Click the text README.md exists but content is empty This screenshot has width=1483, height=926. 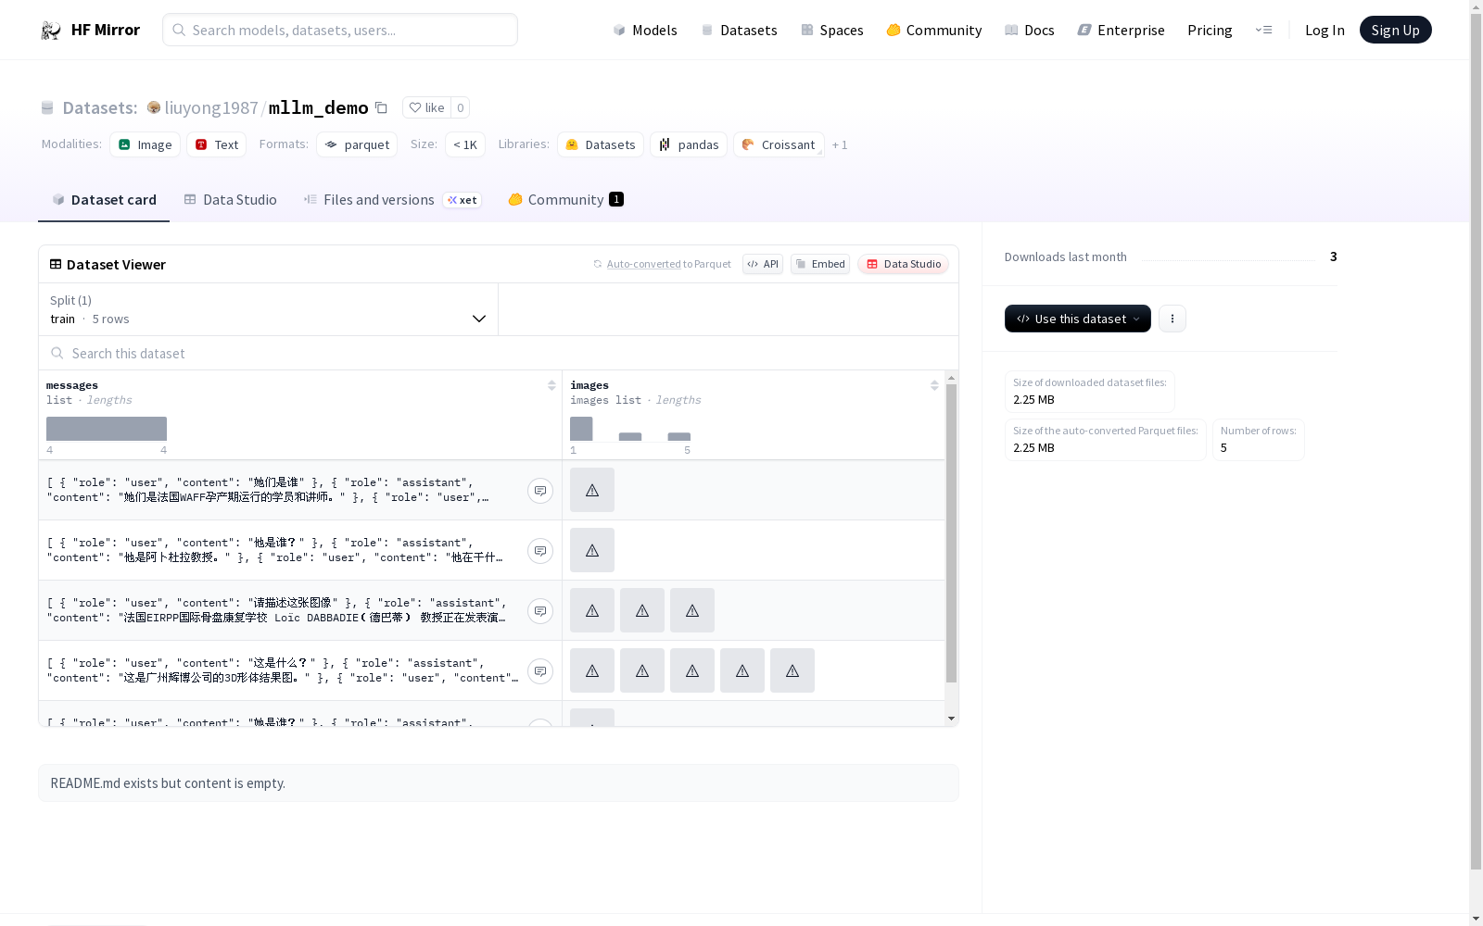pyautogui.click(x=168, y=783)
